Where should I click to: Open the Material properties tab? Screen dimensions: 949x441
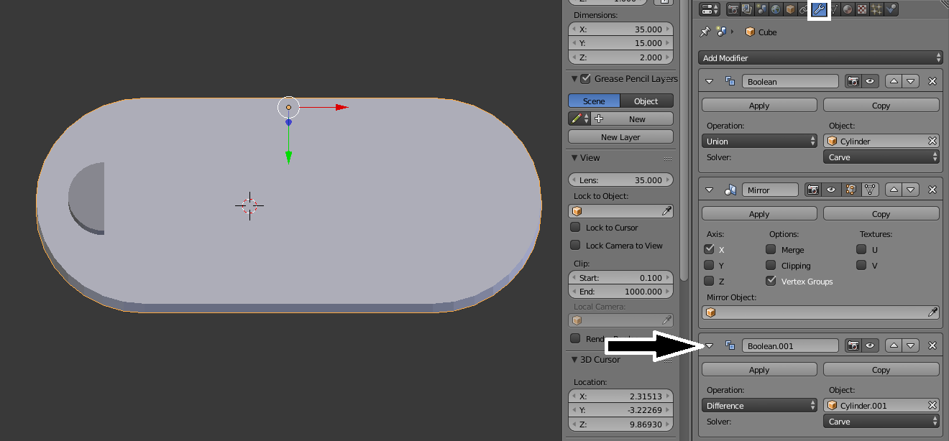[x=848, y=9]
